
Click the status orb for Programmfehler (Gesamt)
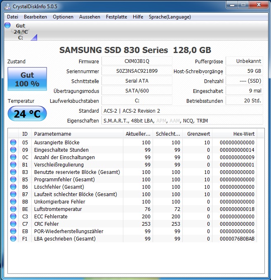coord(13,179)
